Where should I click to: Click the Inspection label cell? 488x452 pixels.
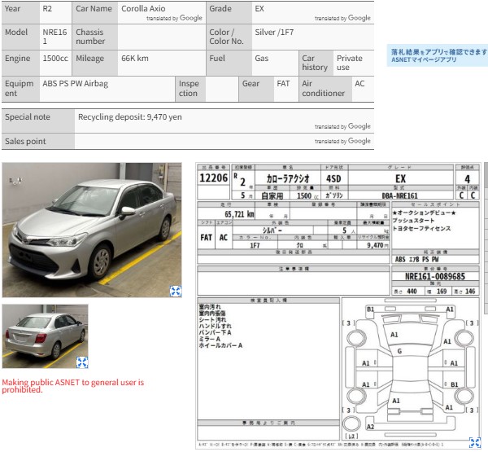pyautogui.click(x=189, y=88)
